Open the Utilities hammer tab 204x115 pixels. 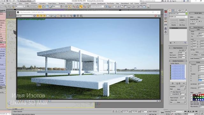[186, 11]
